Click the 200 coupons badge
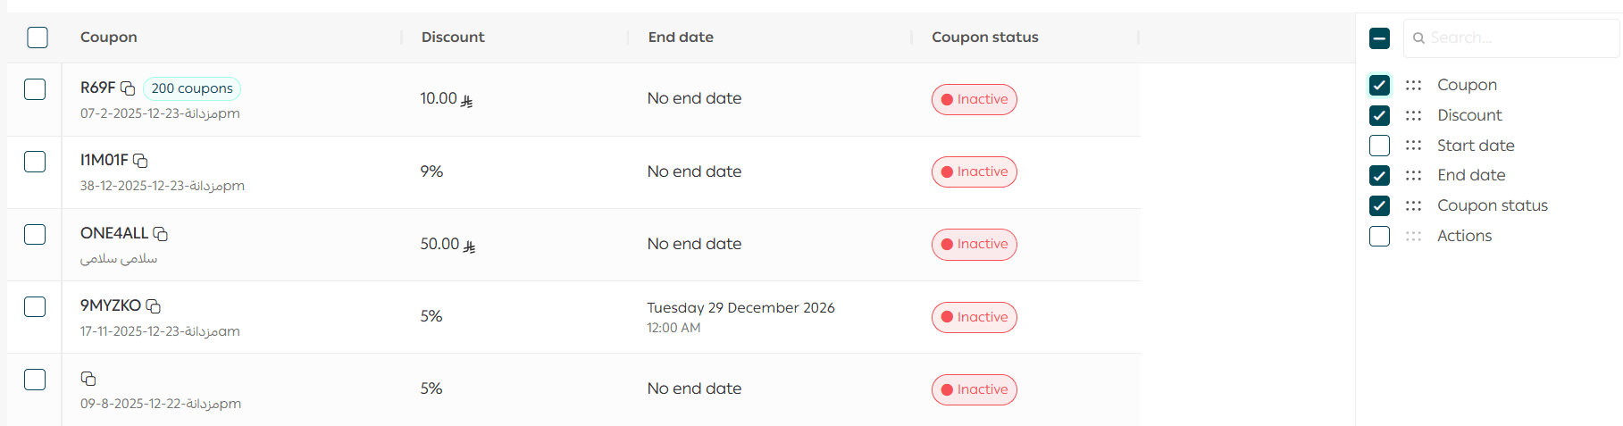 [192, 88]
